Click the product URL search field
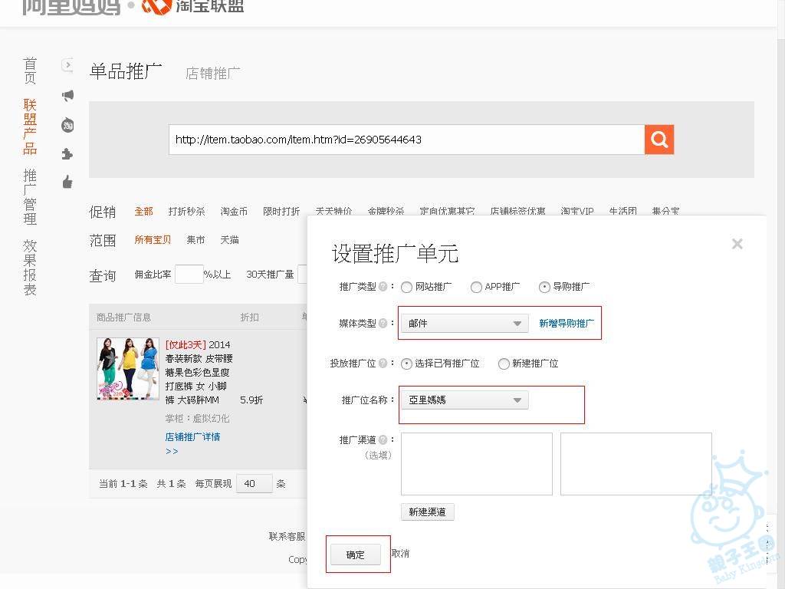The height and width of the screenshot is (589, 785). pos(406,140)
